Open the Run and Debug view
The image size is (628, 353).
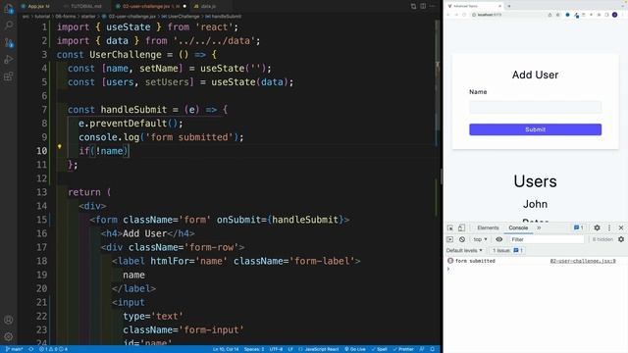(x=9, y=59)
